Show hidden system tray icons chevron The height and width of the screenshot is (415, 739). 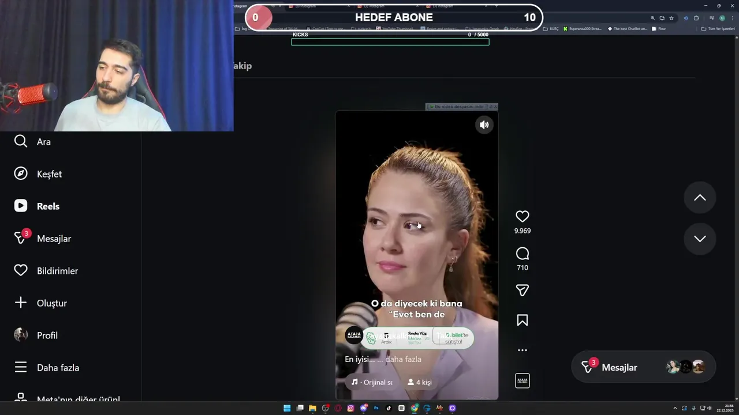[x=675, y=408]
